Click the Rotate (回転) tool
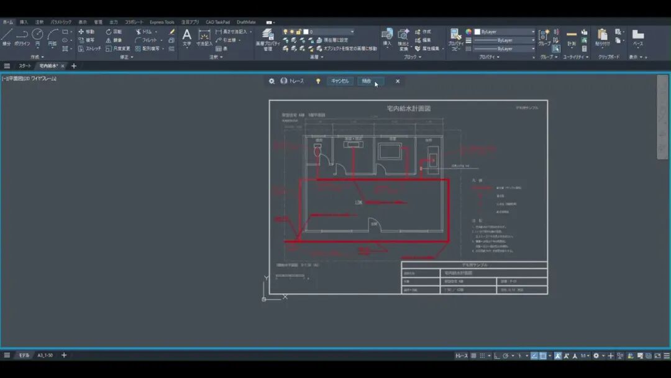This screenshot has height=378, width=671. (x=114, y=32)
